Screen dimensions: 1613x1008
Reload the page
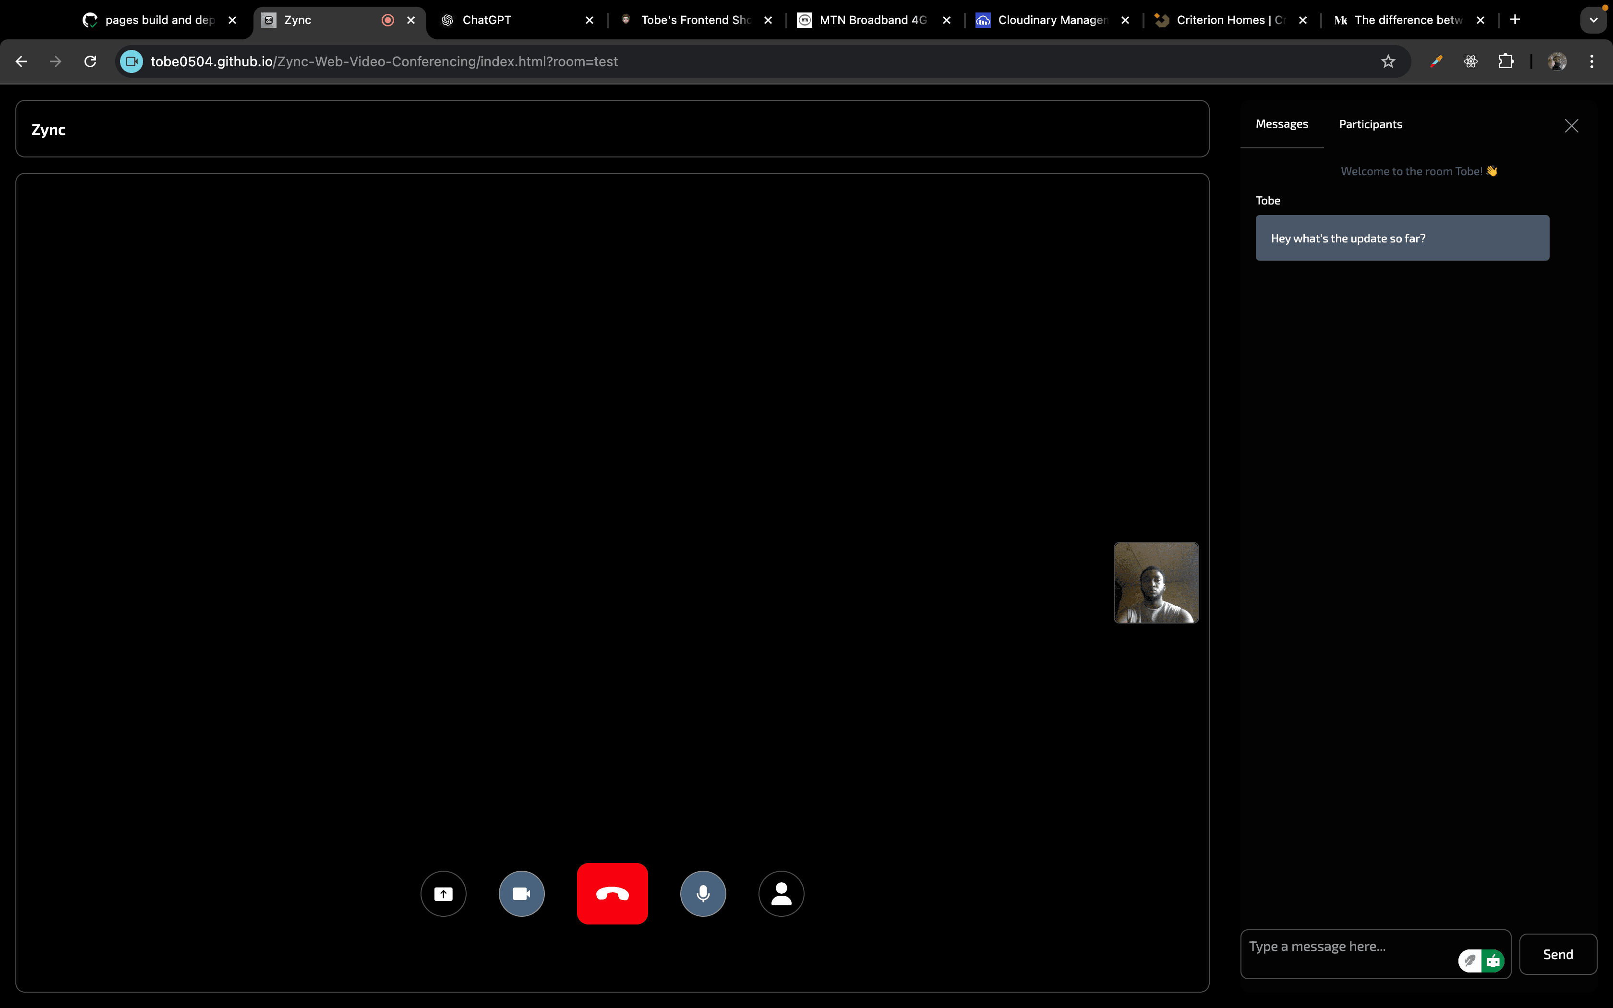[x=91, y=61]
